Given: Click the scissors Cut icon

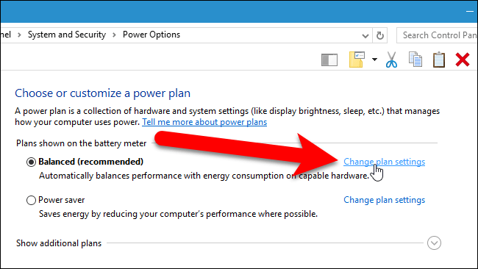Looking at the screenshot, I should click(x=391, y=60).
